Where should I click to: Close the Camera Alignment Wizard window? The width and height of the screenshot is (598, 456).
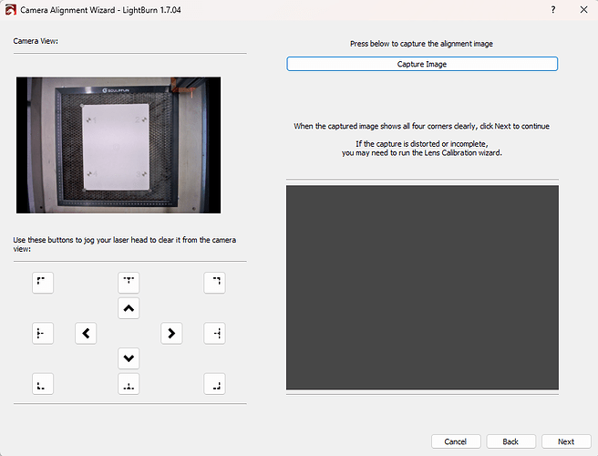pyautogui.click(x=583, y=10)
